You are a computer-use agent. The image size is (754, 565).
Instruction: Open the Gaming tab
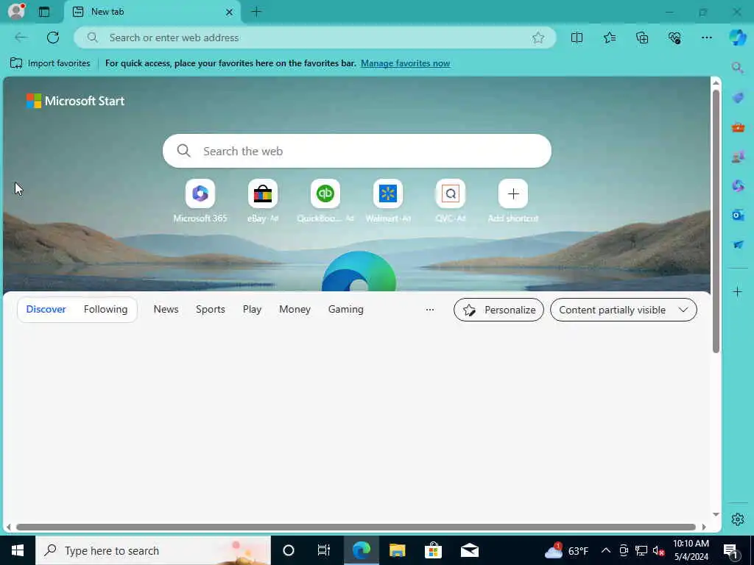click(346, 310)
